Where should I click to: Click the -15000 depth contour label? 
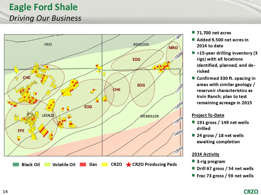tap(178, 150)
